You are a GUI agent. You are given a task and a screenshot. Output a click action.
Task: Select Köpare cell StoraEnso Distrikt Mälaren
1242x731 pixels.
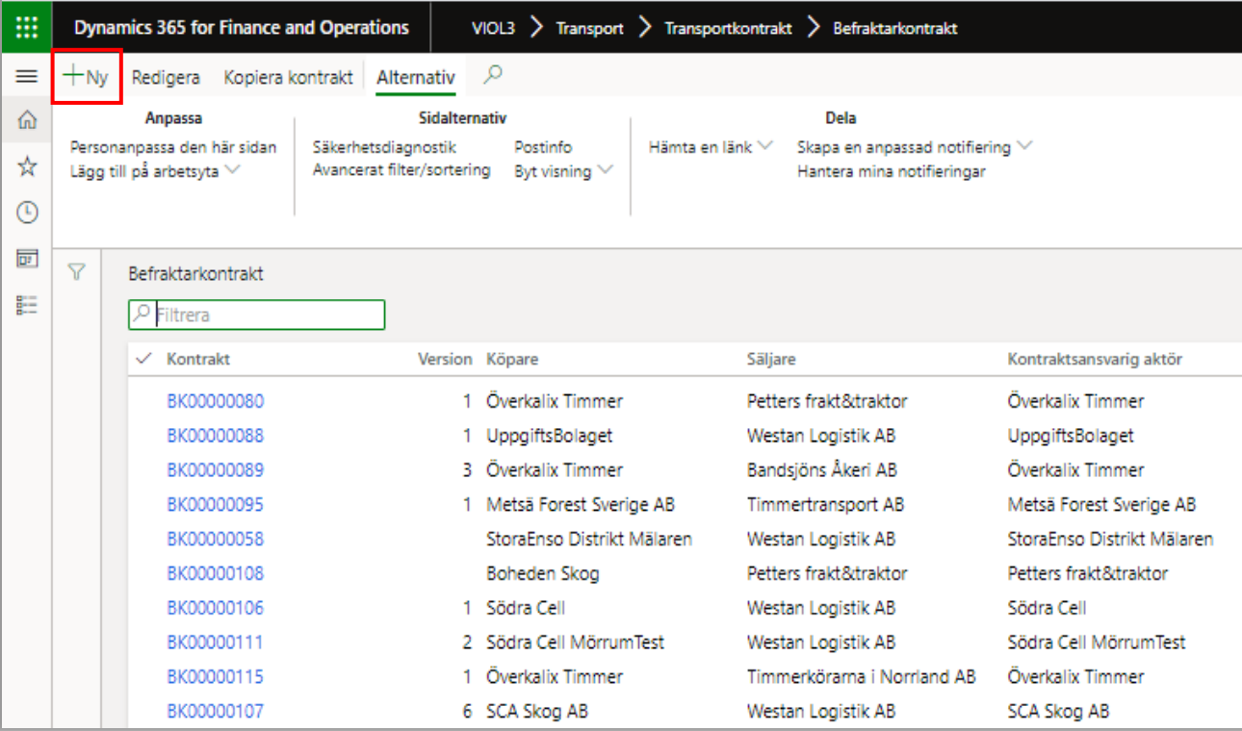pyautogui.click(x=589, y=539)
